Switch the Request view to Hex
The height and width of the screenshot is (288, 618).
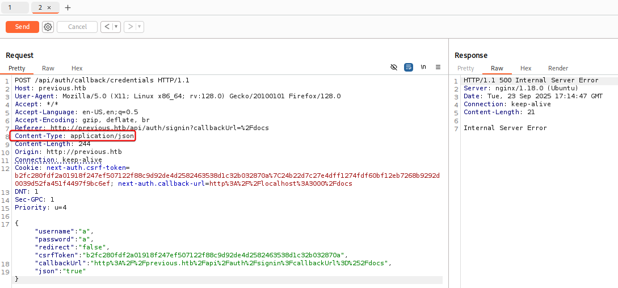tap(77, 68)
